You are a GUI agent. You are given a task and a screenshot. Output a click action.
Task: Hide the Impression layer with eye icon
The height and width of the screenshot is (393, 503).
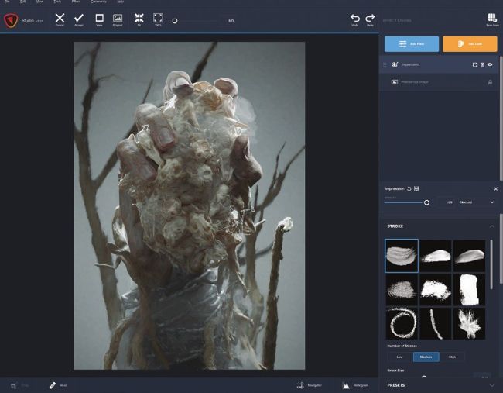coord(491,65)
